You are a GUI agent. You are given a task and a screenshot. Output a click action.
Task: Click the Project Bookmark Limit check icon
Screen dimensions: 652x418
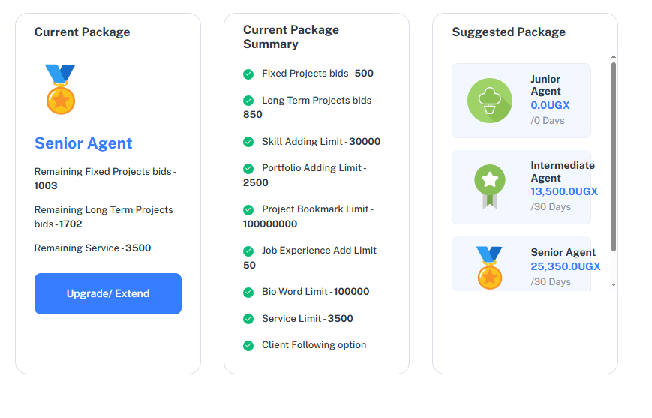pos(248,209)
